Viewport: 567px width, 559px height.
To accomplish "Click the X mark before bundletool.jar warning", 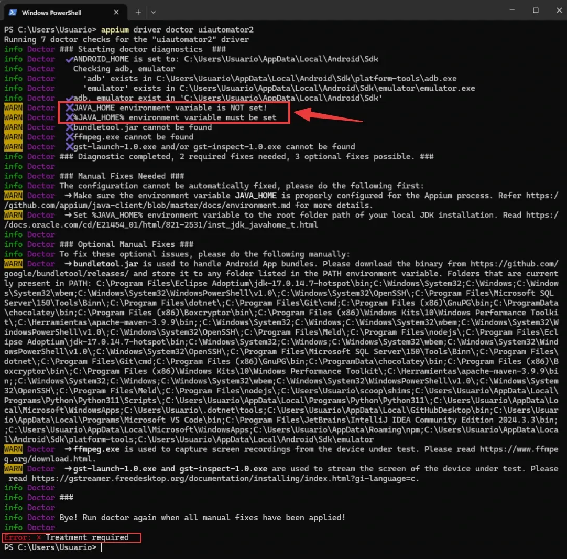I will (x=69, y=127).
